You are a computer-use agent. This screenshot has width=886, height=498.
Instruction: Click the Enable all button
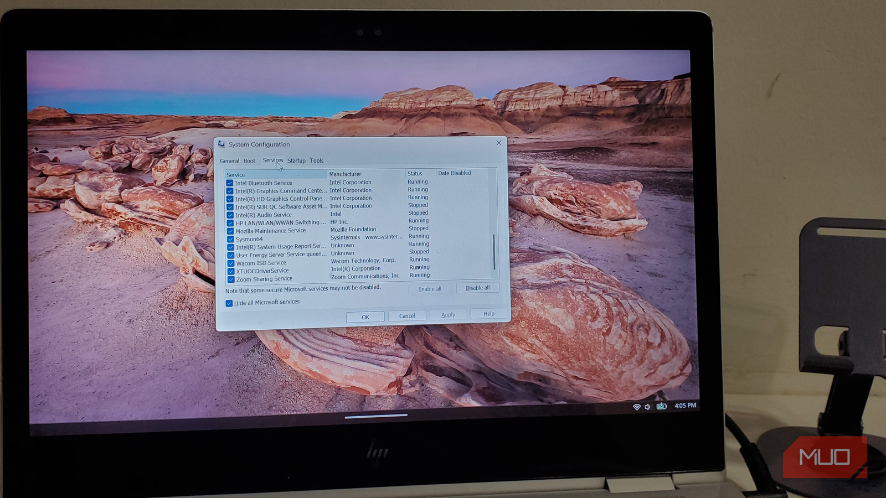click(429, 288)
